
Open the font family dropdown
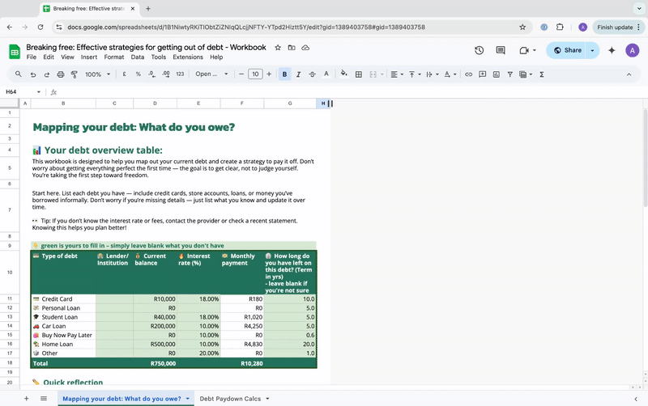point(212,74)
